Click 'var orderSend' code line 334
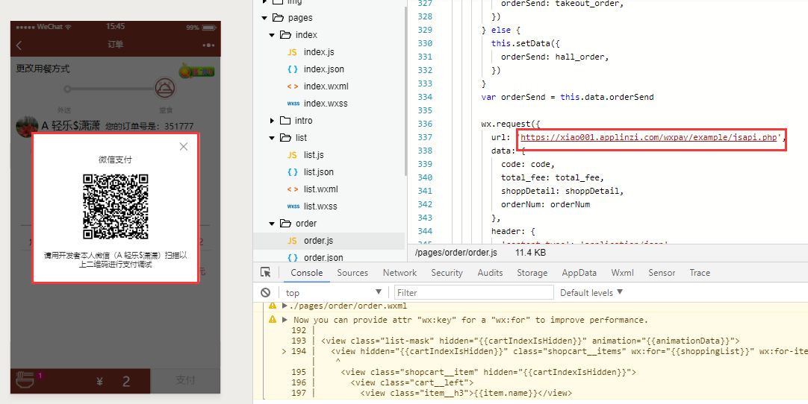The image size is (808, 404). pyautogui.click(x=568, y=97)
